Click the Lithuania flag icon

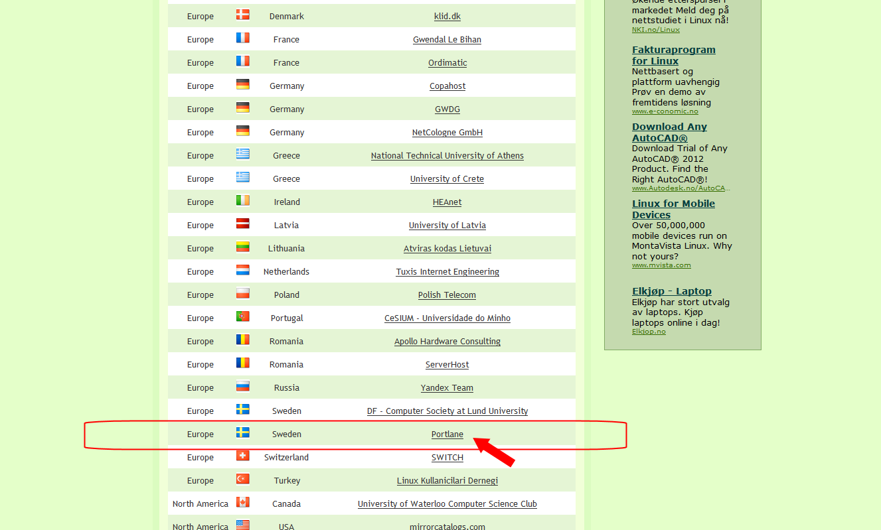click(243, 247)
